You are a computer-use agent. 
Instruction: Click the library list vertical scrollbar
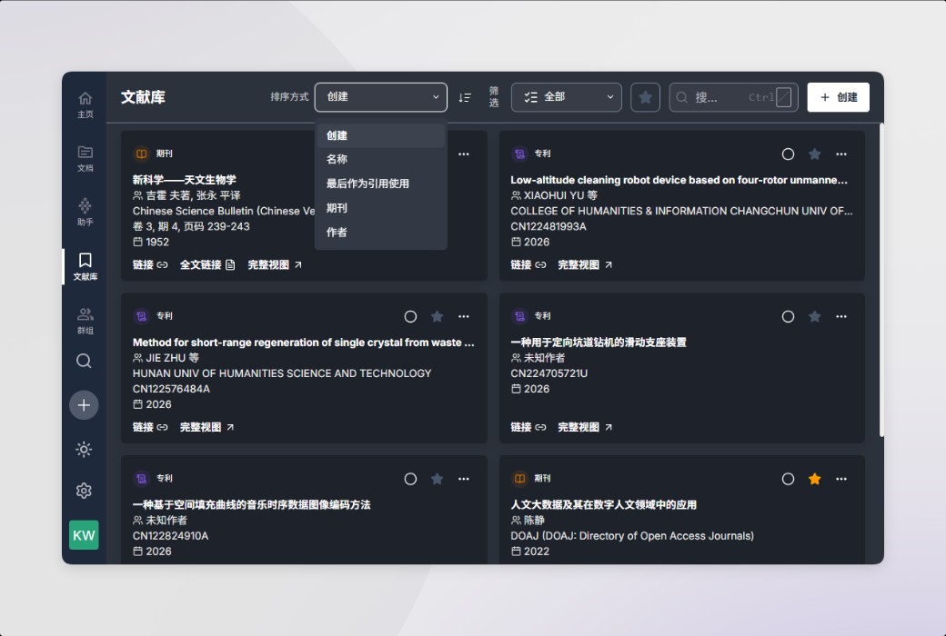pos(881,281)
